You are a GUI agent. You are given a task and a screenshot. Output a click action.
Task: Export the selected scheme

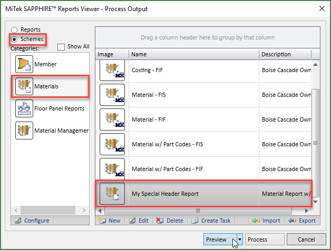click(x=307, y=221)
